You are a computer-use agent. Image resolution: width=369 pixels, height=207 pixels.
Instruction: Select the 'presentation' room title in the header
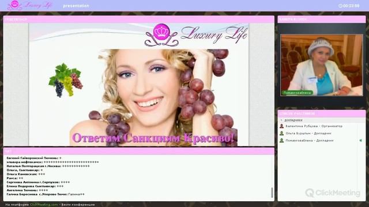point(76,6)
